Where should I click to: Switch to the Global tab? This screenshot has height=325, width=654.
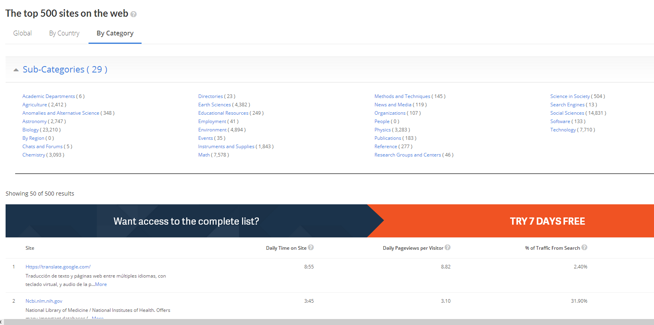22,33
